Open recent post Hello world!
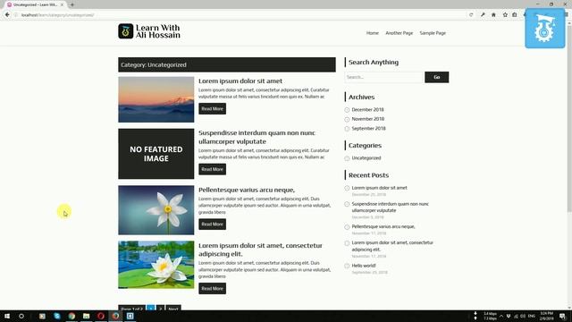Viewport: 572px width, 322px height. [x=364, y=266]
